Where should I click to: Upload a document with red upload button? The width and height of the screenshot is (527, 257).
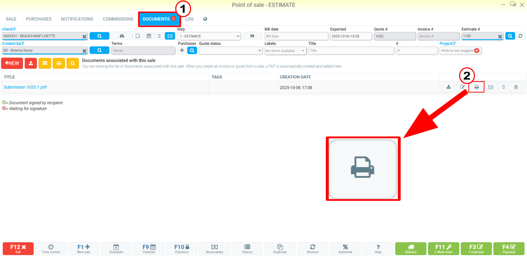point(31,63)
